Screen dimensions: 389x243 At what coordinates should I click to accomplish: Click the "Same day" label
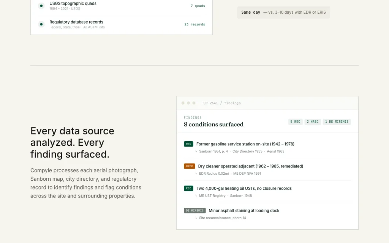click(251, 13)
